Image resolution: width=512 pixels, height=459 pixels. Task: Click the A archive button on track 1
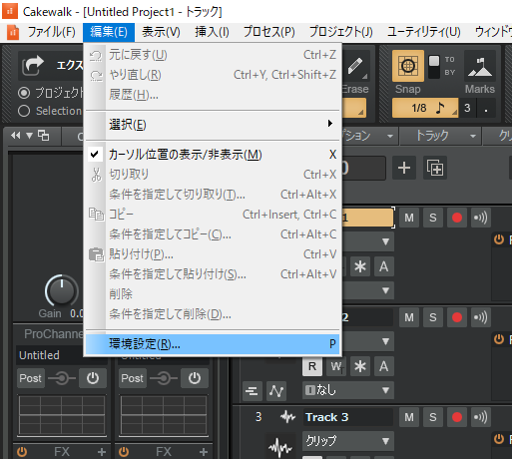coord(384,266)
